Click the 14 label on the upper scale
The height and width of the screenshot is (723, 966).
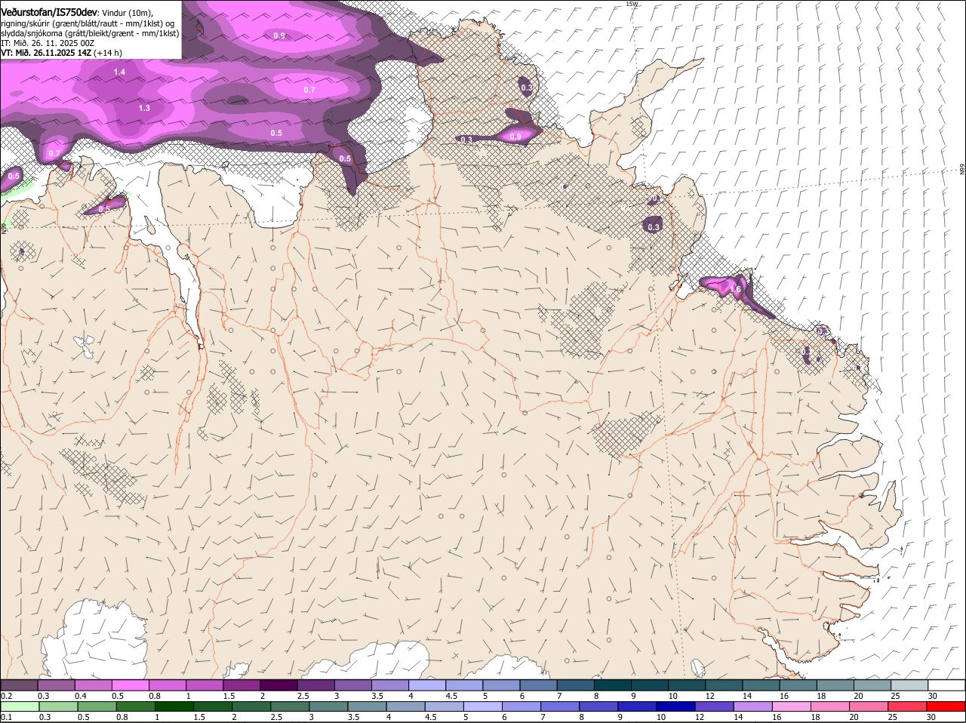coord(746,695)
